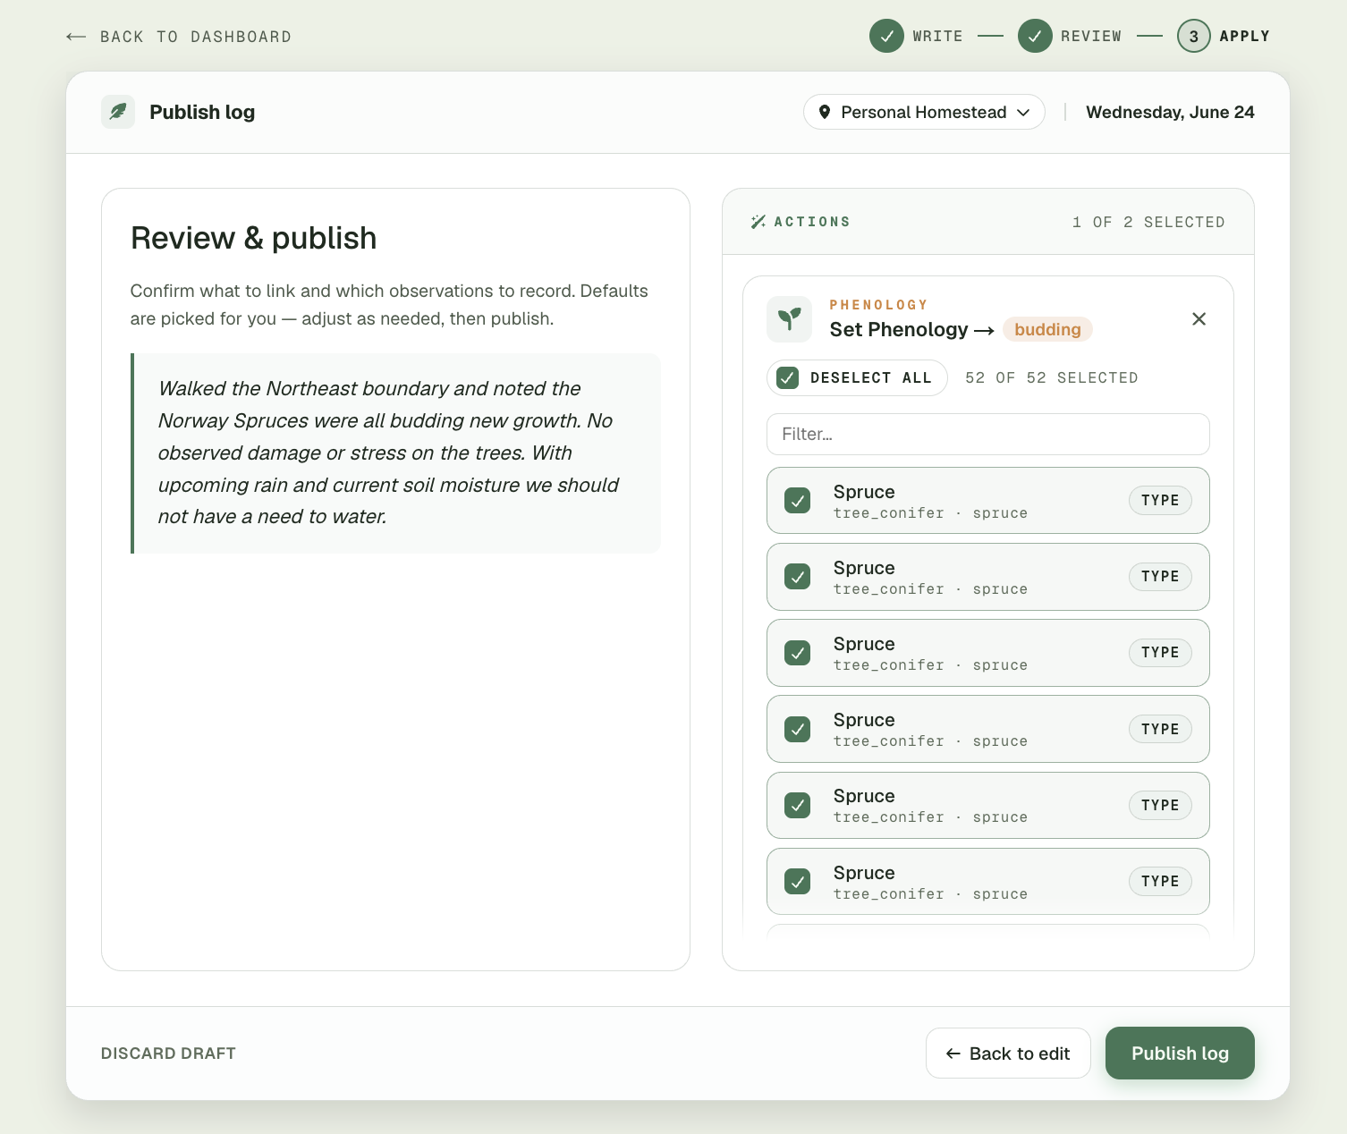The width and height of the screenshot is (1347, 1134).
Task: Click the Review step label
Action: [x=1091, y=36]
